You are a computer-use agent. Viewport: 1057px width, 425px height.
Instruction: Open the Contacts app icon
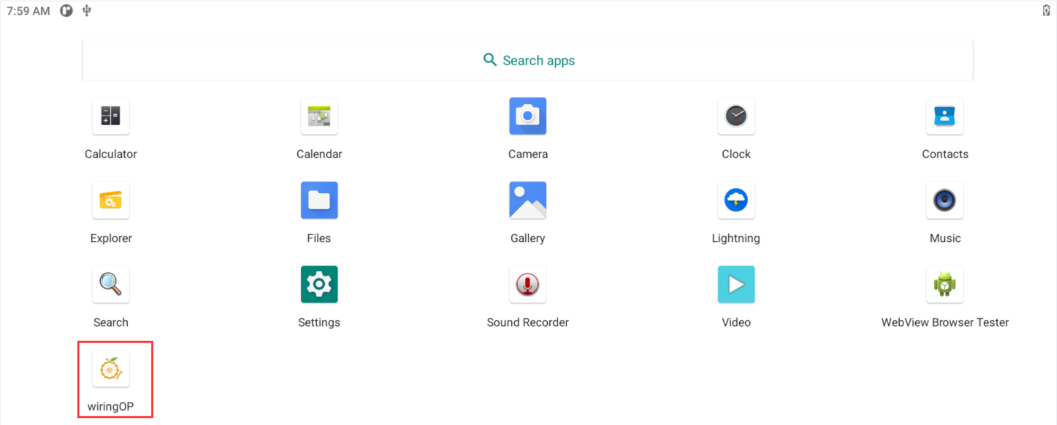[x=944, y=116]
